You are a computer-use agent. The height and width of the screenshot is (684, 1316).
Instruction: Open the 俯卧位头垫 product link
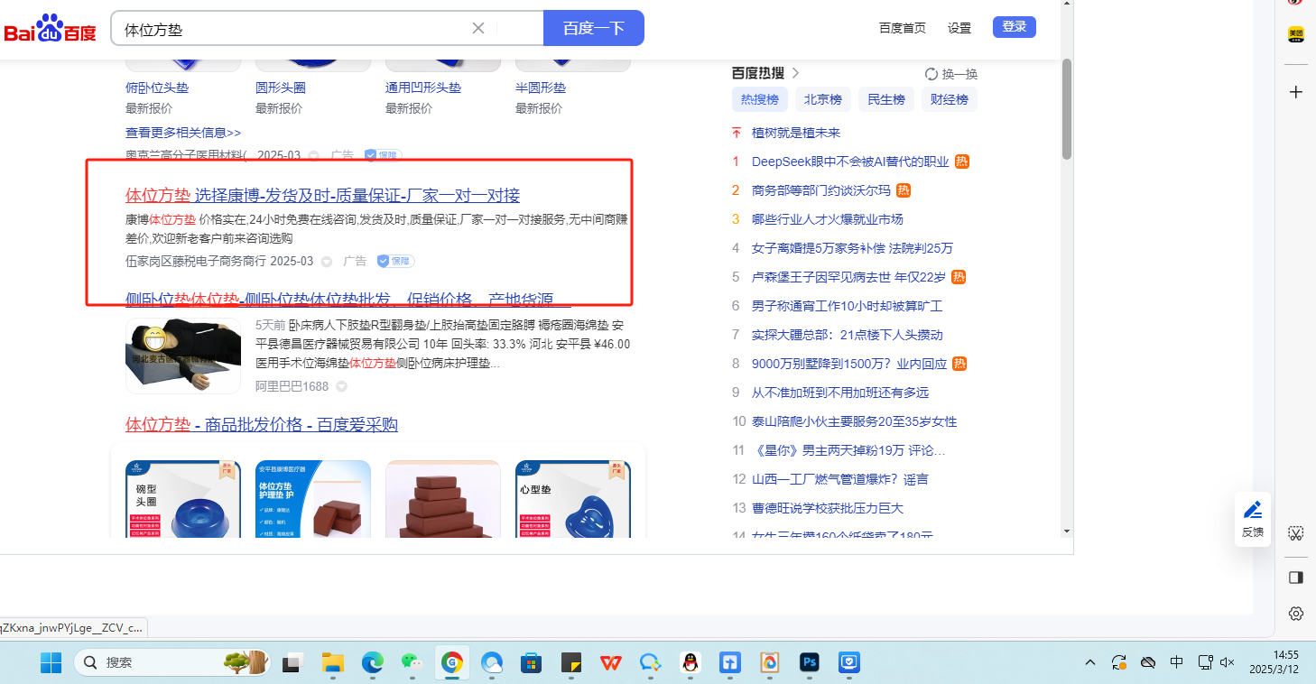pyautogui.click(x=157, y=88)
